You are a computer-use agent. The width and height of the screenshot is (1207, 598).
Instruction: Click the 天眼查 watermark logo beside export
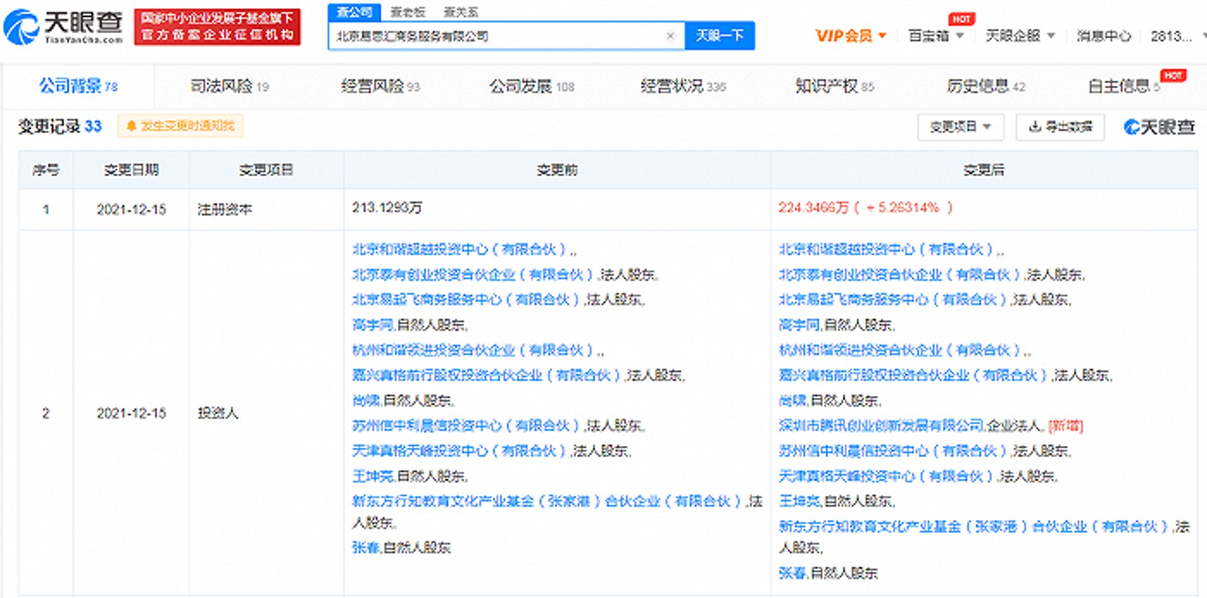pos(1159,127)
